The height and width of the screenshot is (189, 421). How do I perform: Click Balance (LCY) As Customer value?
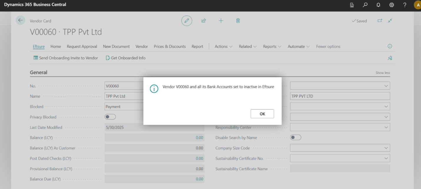tap(199, 148)
